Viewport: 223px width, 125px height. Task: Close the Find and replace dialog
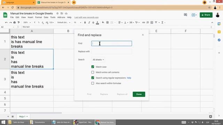click(143, 35)
